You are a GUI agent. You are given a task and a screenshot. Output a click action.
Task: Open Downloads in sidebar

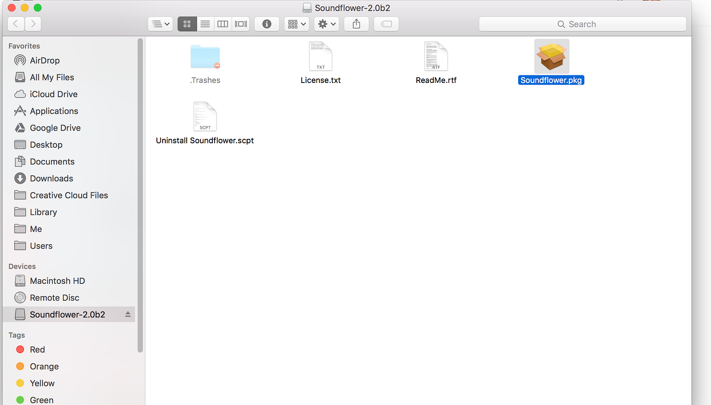(69, 178)
